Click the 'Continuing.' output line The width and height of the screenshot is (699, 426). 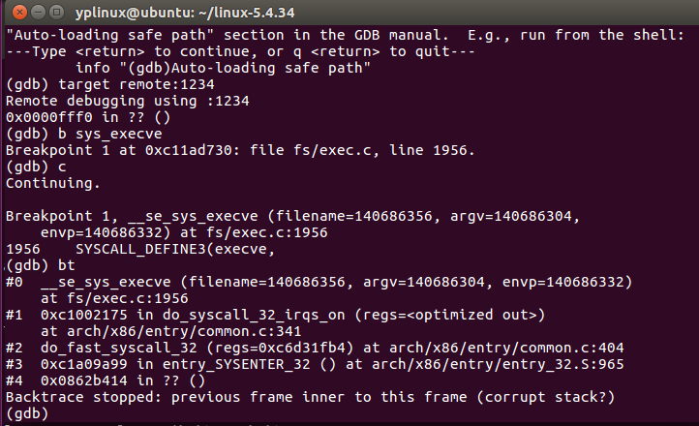click(53, 183)
